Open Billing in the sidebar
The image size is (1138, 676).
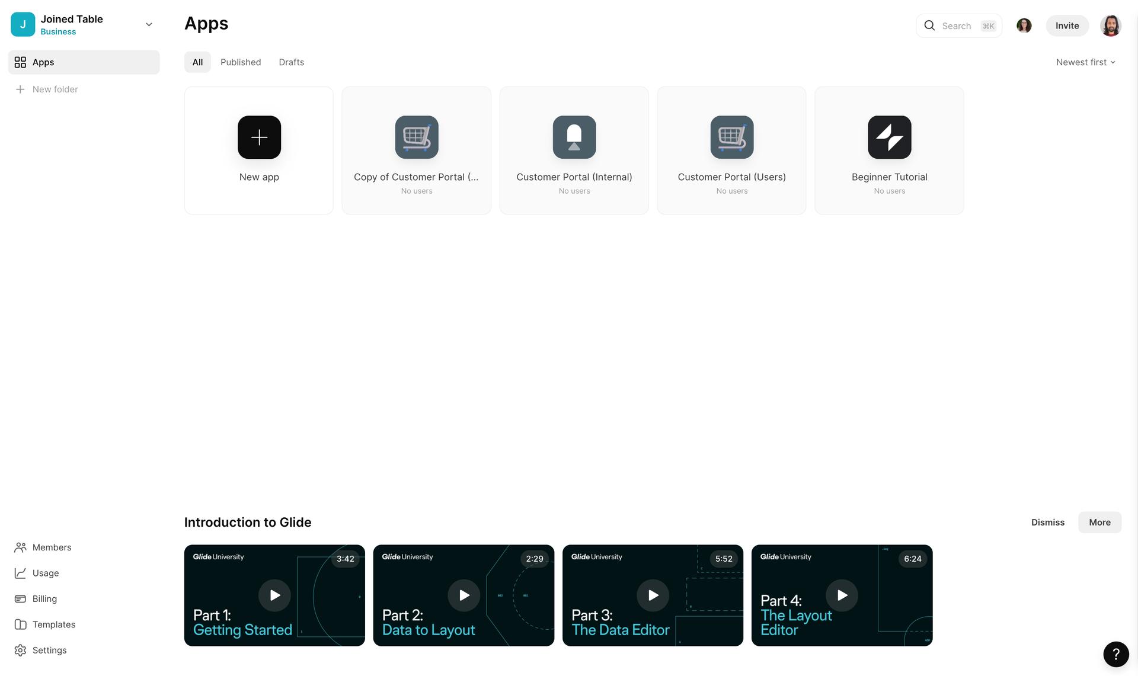pyautogui.click(x=44, y=598)
